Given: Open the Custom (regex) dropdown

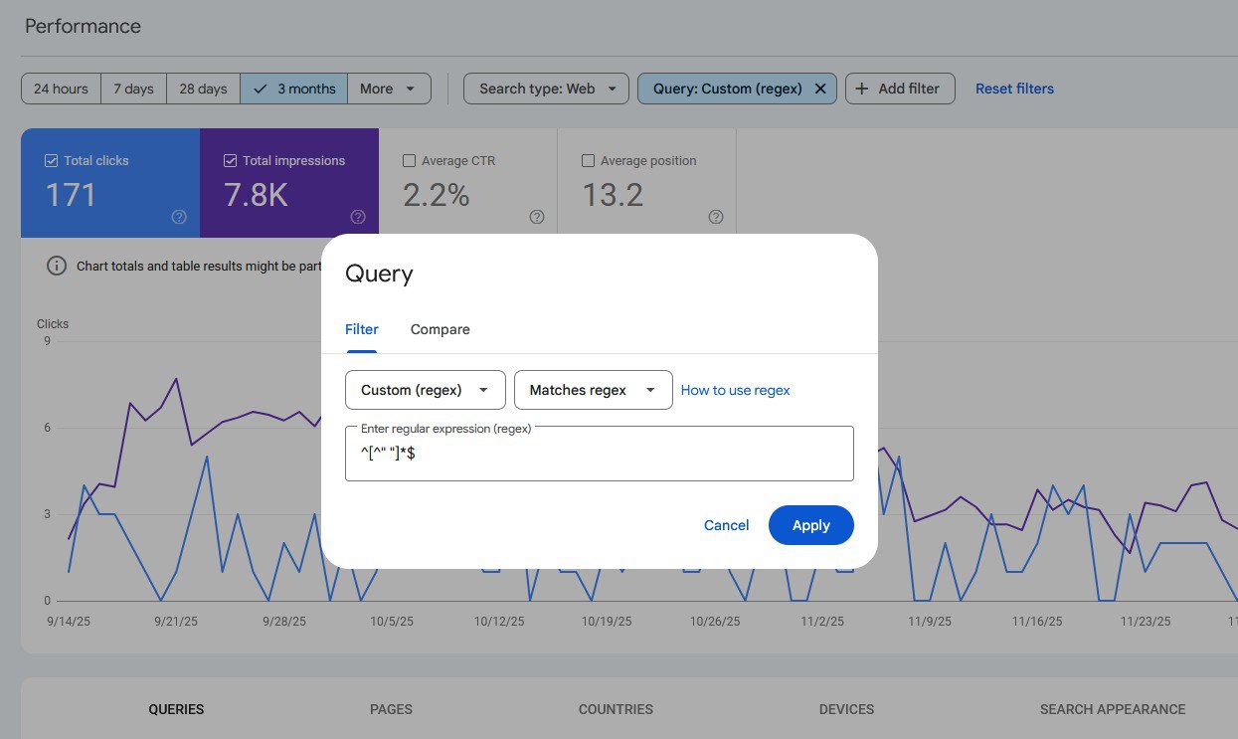Looking at the screenshot, I should tap(425, 390).
